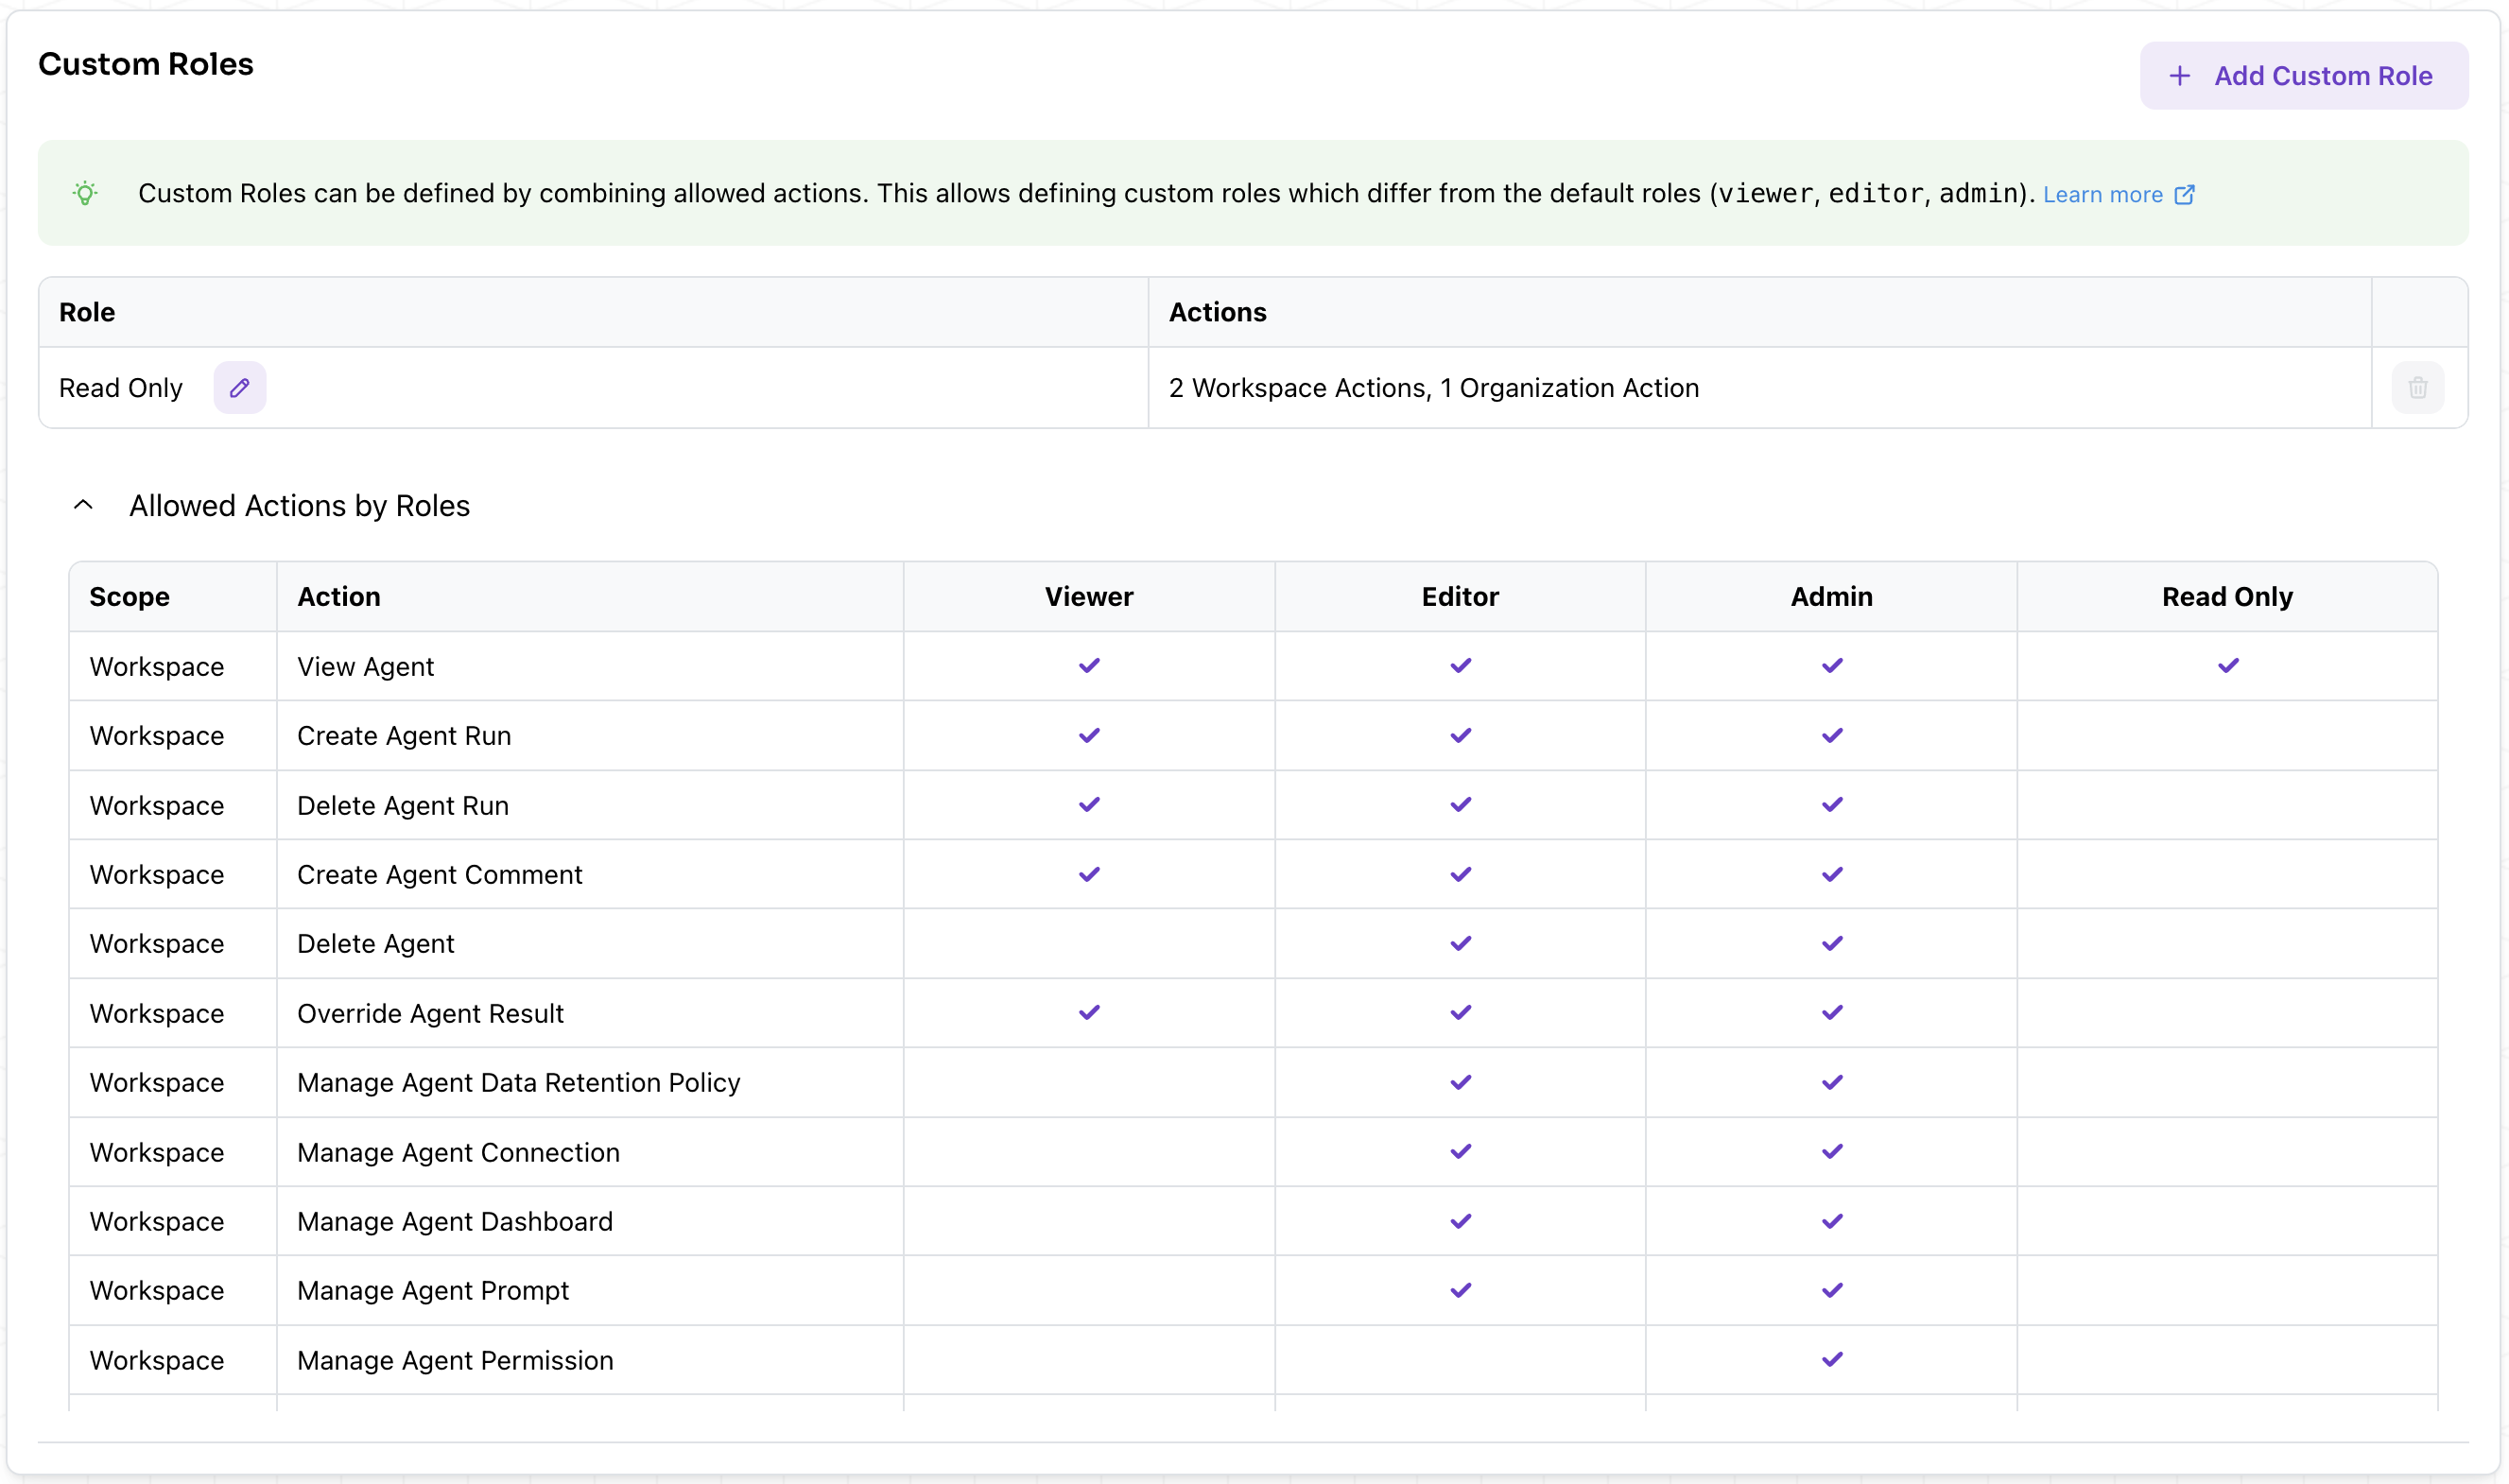Click the Allowed Actions by Roles heading
This screenshot has height=1484, width=2509.
(x=299, y=506)
